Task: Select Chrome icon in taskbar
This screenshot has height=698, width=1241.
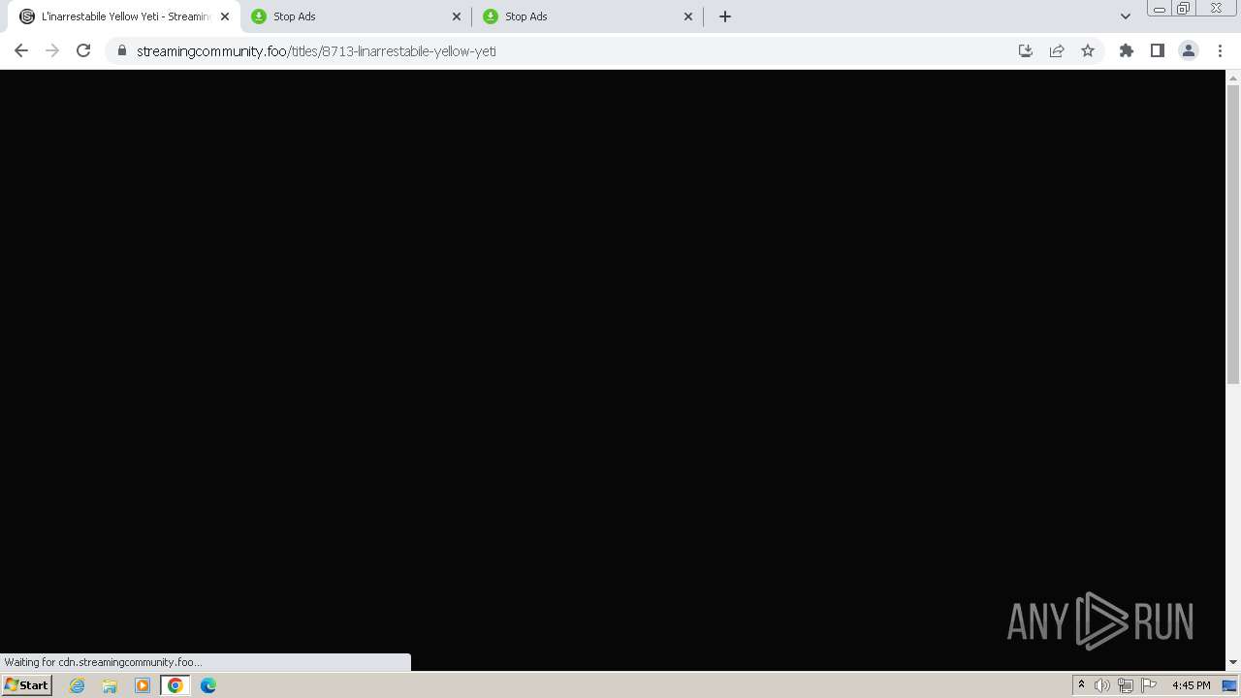Action: point(175,685)
